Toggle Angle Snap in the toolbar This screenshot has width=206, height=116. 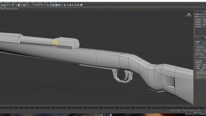coord(24,5)
